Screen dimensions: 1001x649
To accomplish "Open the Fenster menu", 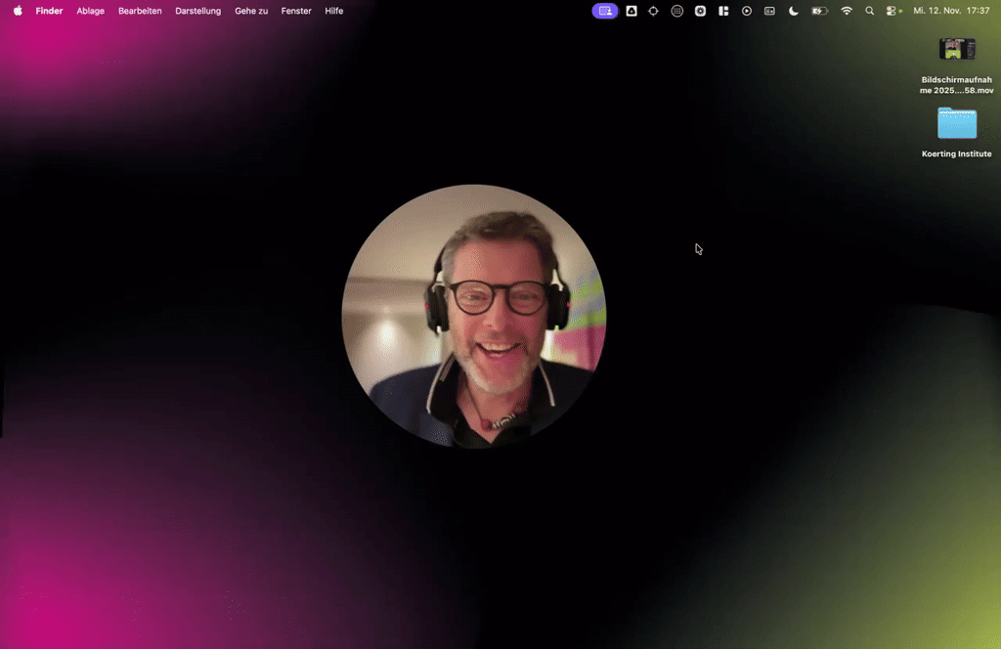I will tap(296, 11).
